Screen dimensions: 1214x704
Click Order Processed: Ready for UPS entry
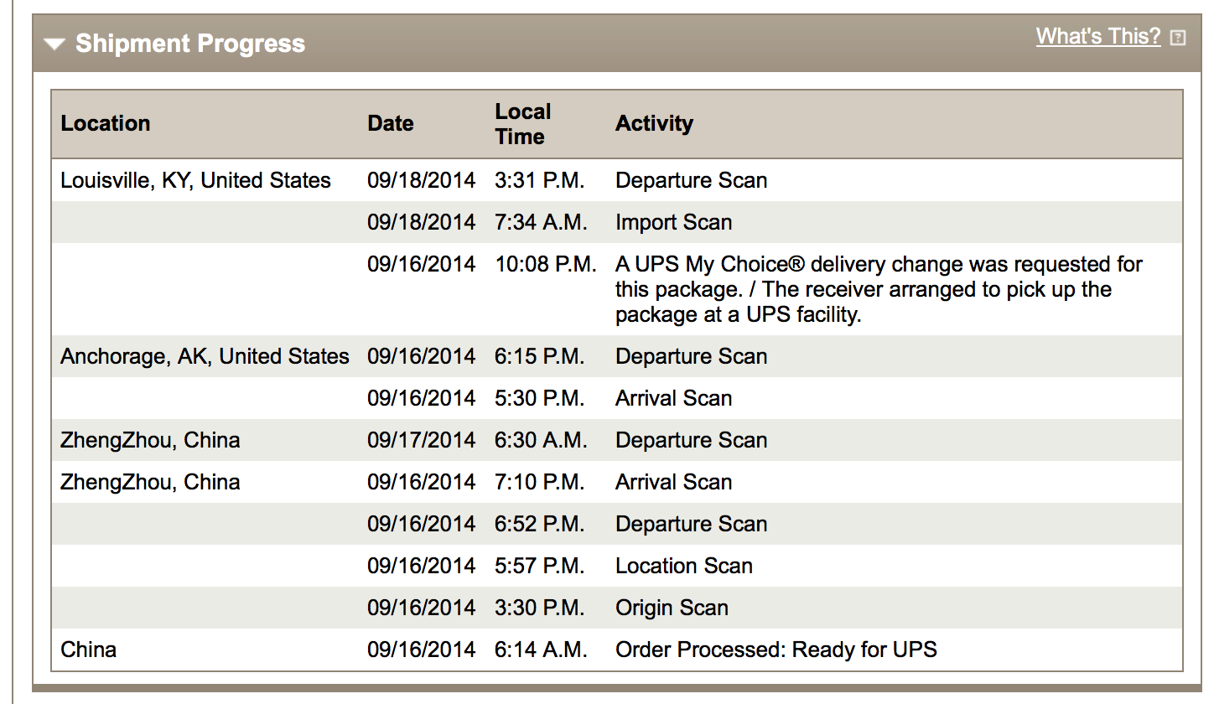click(776, 650)
